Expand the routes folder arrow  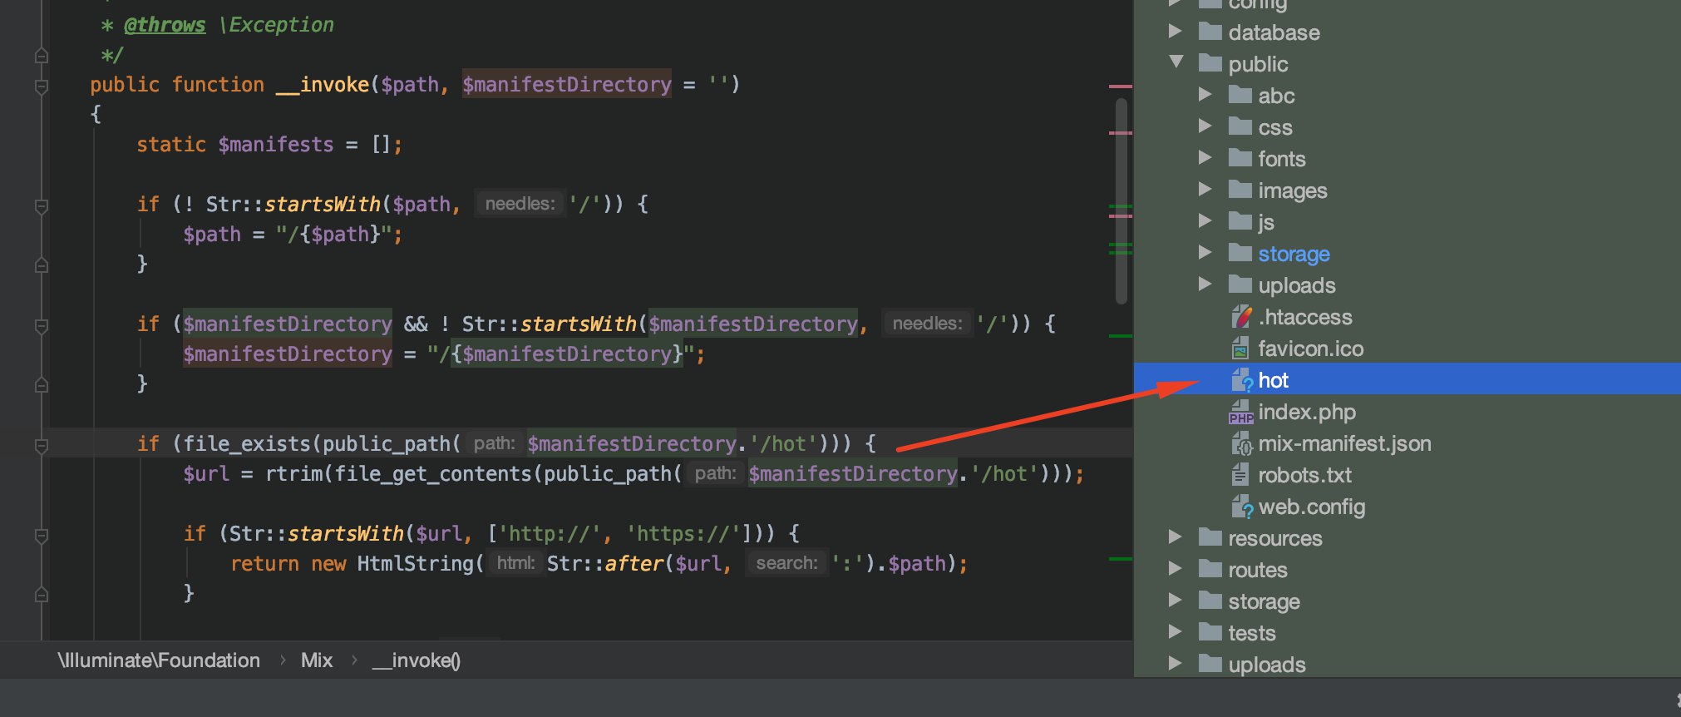pyautogui.click(x=1175, y=569)
